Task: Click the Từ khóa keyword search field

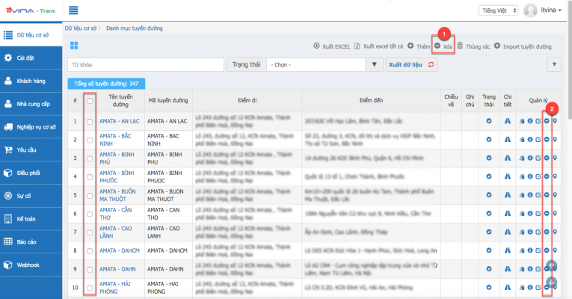Action: click(x=145, y=65)
